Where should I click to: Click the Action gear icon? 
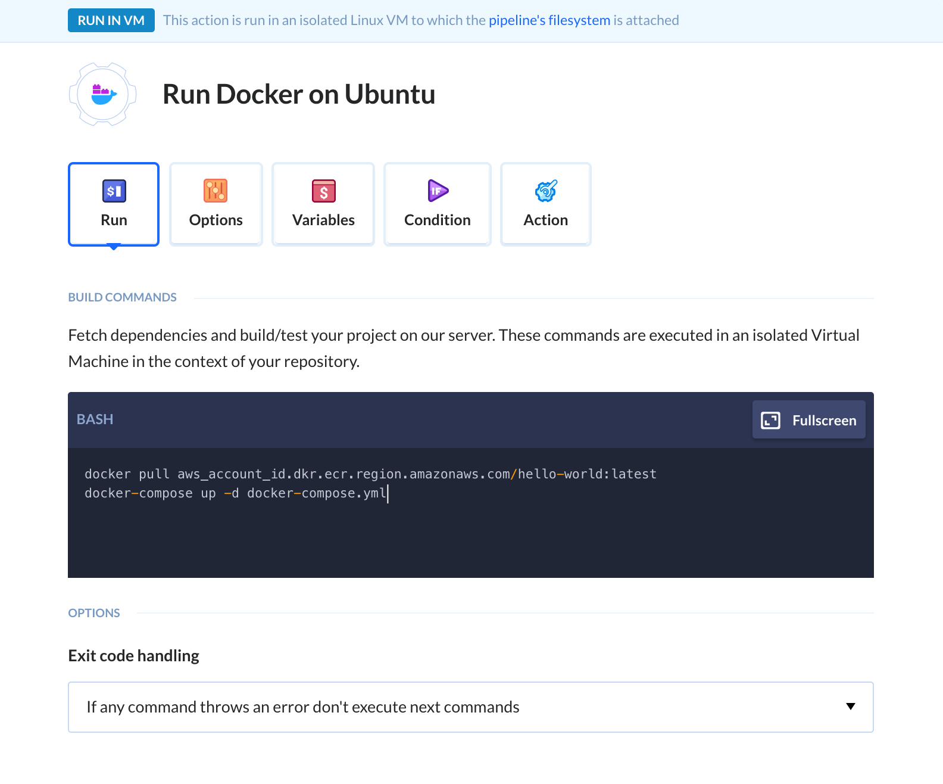[x=546, y=191]
